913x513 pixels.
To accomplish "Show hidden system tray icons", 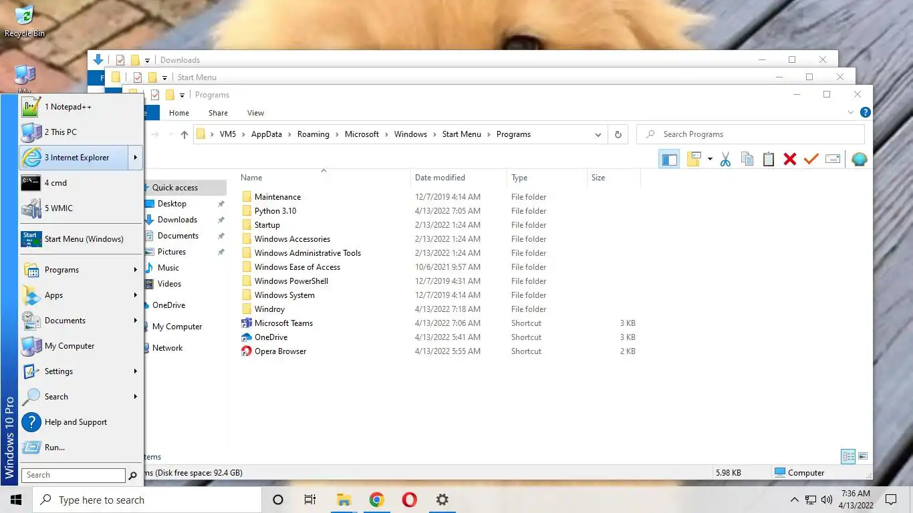I will [794, 500].
